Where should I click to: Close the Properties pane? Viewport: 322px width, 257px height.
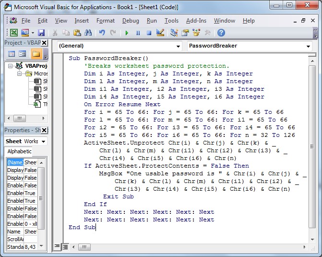44,130
